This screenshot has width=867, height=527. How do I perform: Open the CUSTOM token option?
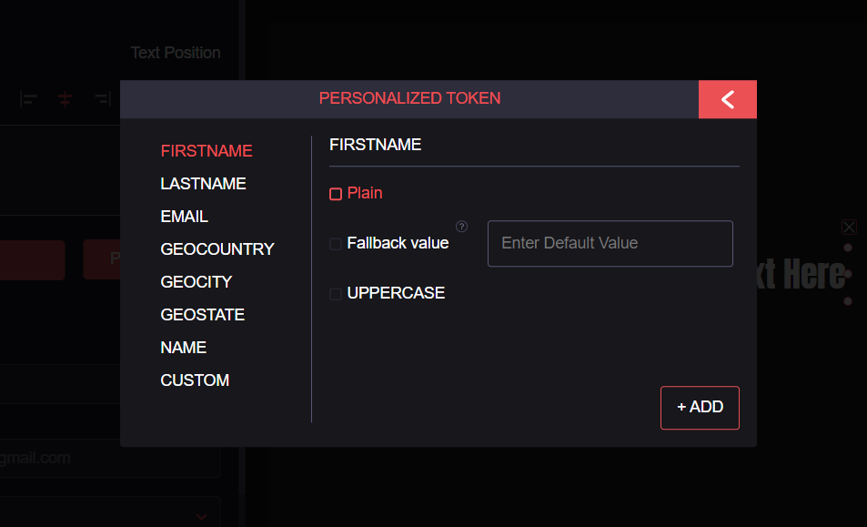click(x=195, y=380)
